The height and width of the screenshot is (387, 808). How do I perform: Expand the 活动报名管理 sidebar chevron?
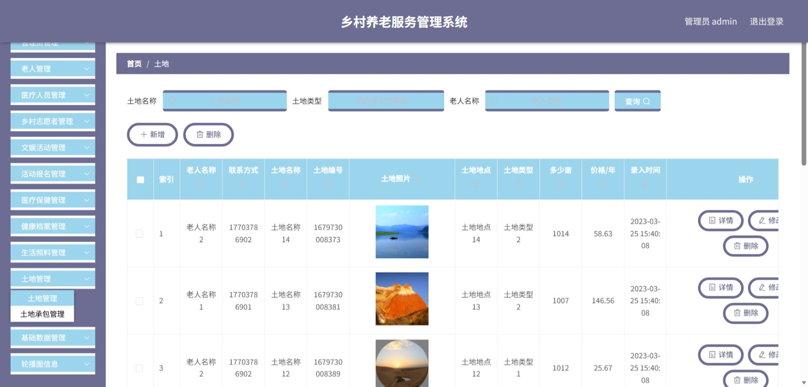pyautogui.click(x=87, y=174)
